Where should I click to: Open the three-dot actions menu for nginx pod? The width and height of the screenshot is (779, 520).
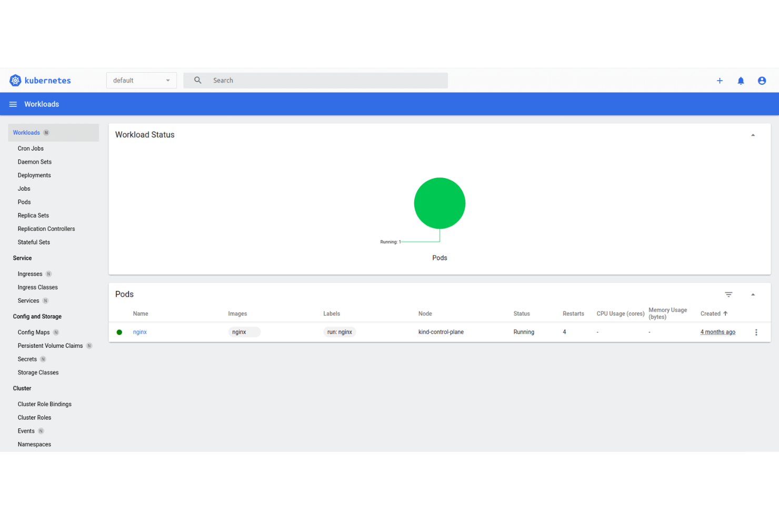tap(756, 332)
